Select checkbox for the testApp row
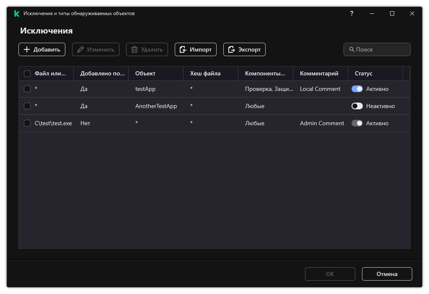The height and width of the screenshot is (294, 429). (x=27, y=89)
